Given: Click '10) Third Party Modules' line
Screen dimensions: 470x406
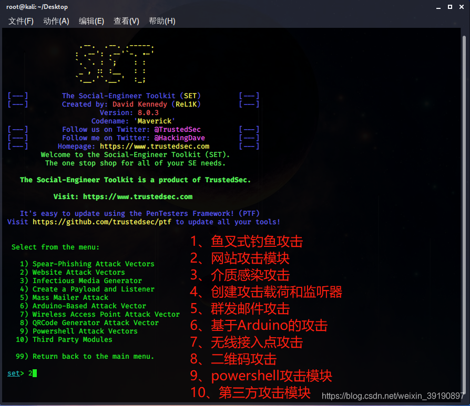Looking at the screenshot, I should coord(64,339).
